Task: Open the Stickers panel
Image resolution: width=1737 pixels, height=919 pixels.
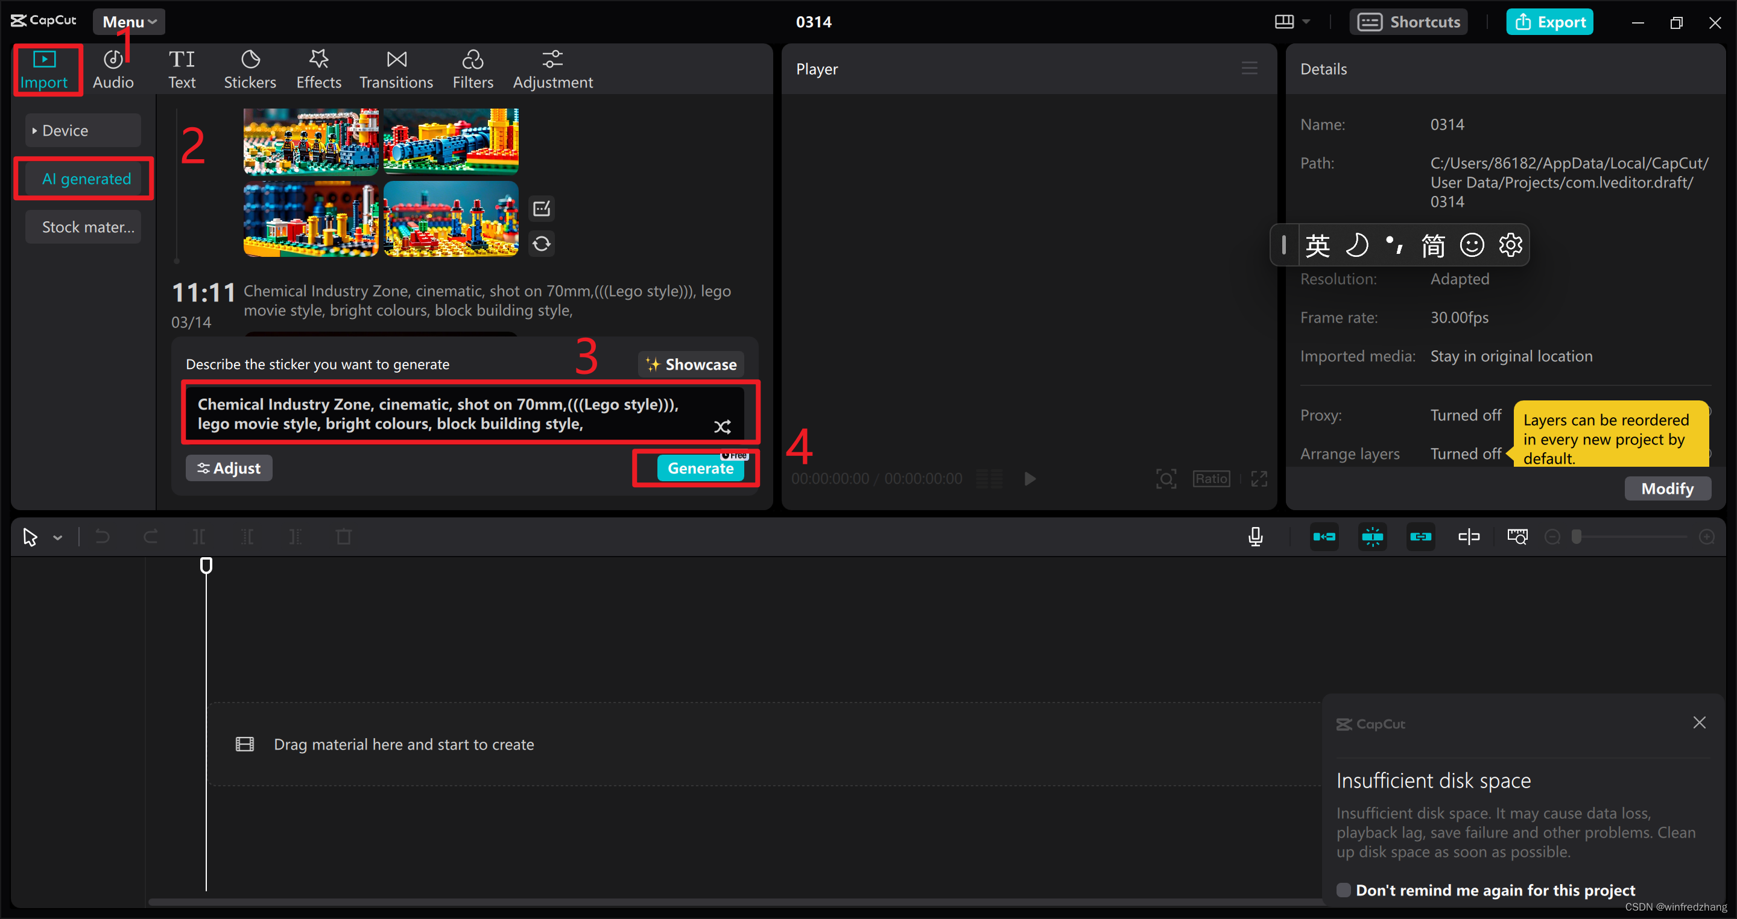Action: click(x=250, y=69)
